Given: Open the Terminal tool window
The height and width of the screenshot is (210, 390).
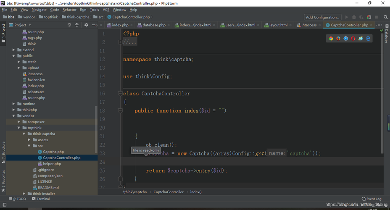Looking at the screenshot, I should click(x=41, y=199).
